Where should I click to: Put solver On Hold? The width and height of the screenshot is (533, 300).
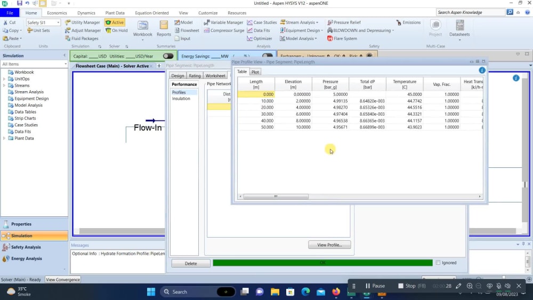117,30
